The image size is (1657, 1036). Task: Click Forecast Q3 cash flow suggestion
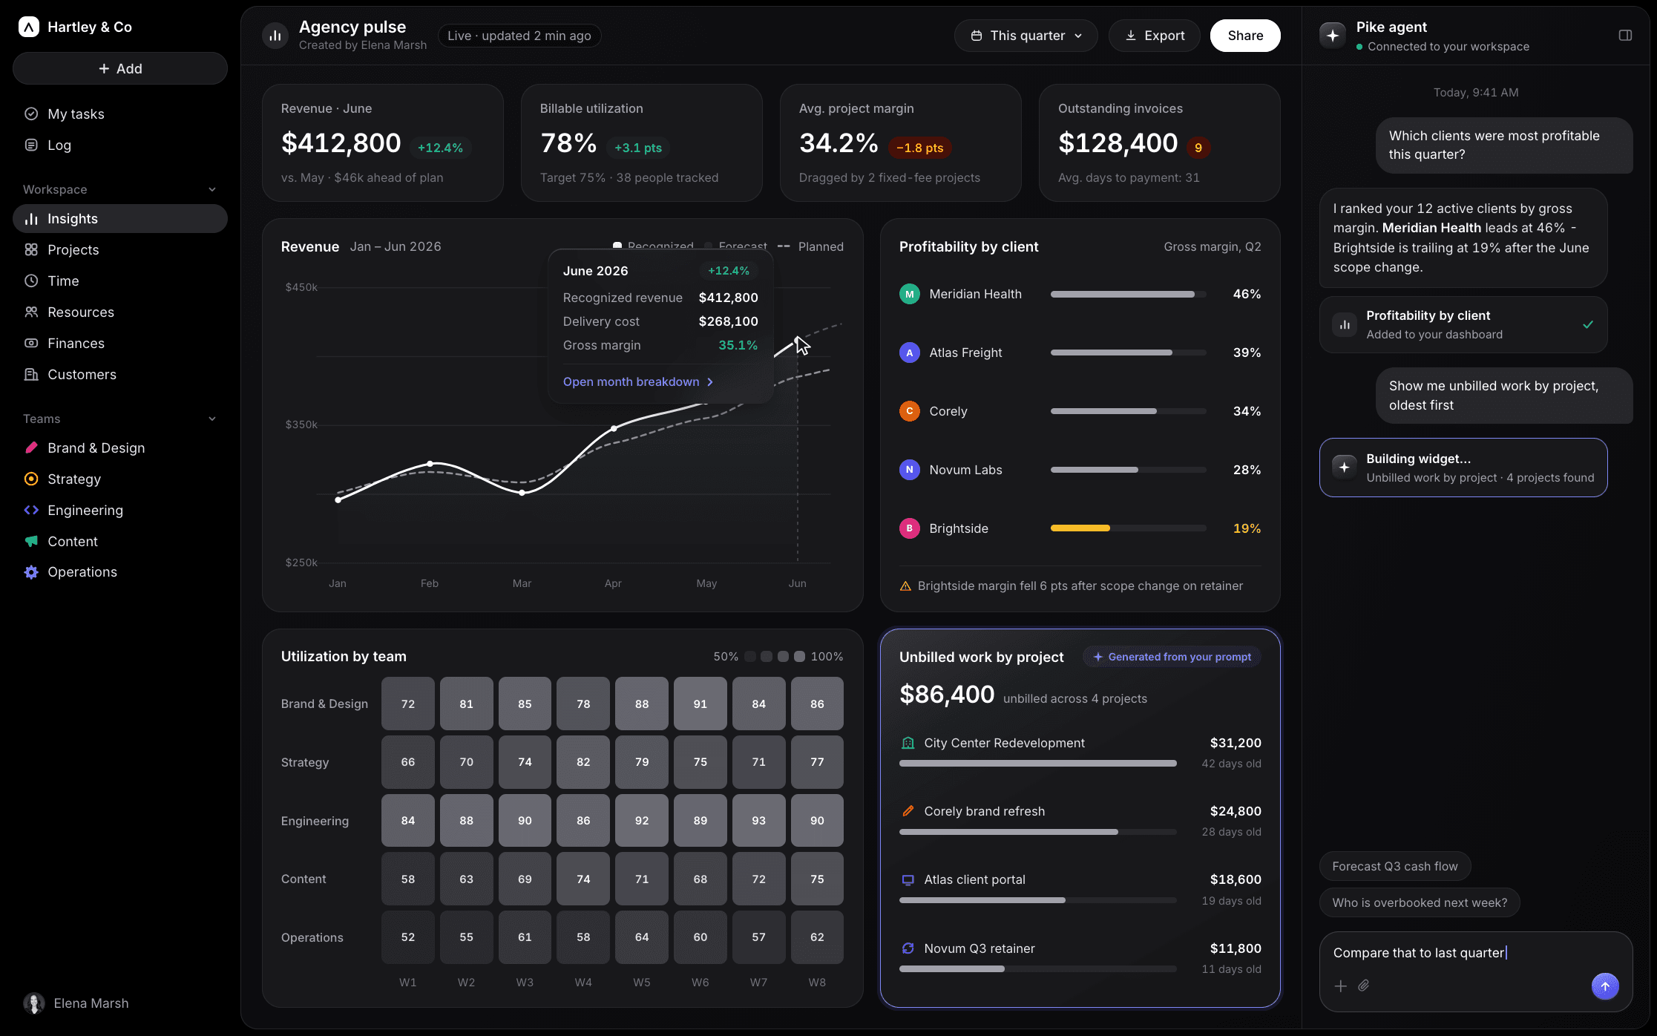point(1394,866)
